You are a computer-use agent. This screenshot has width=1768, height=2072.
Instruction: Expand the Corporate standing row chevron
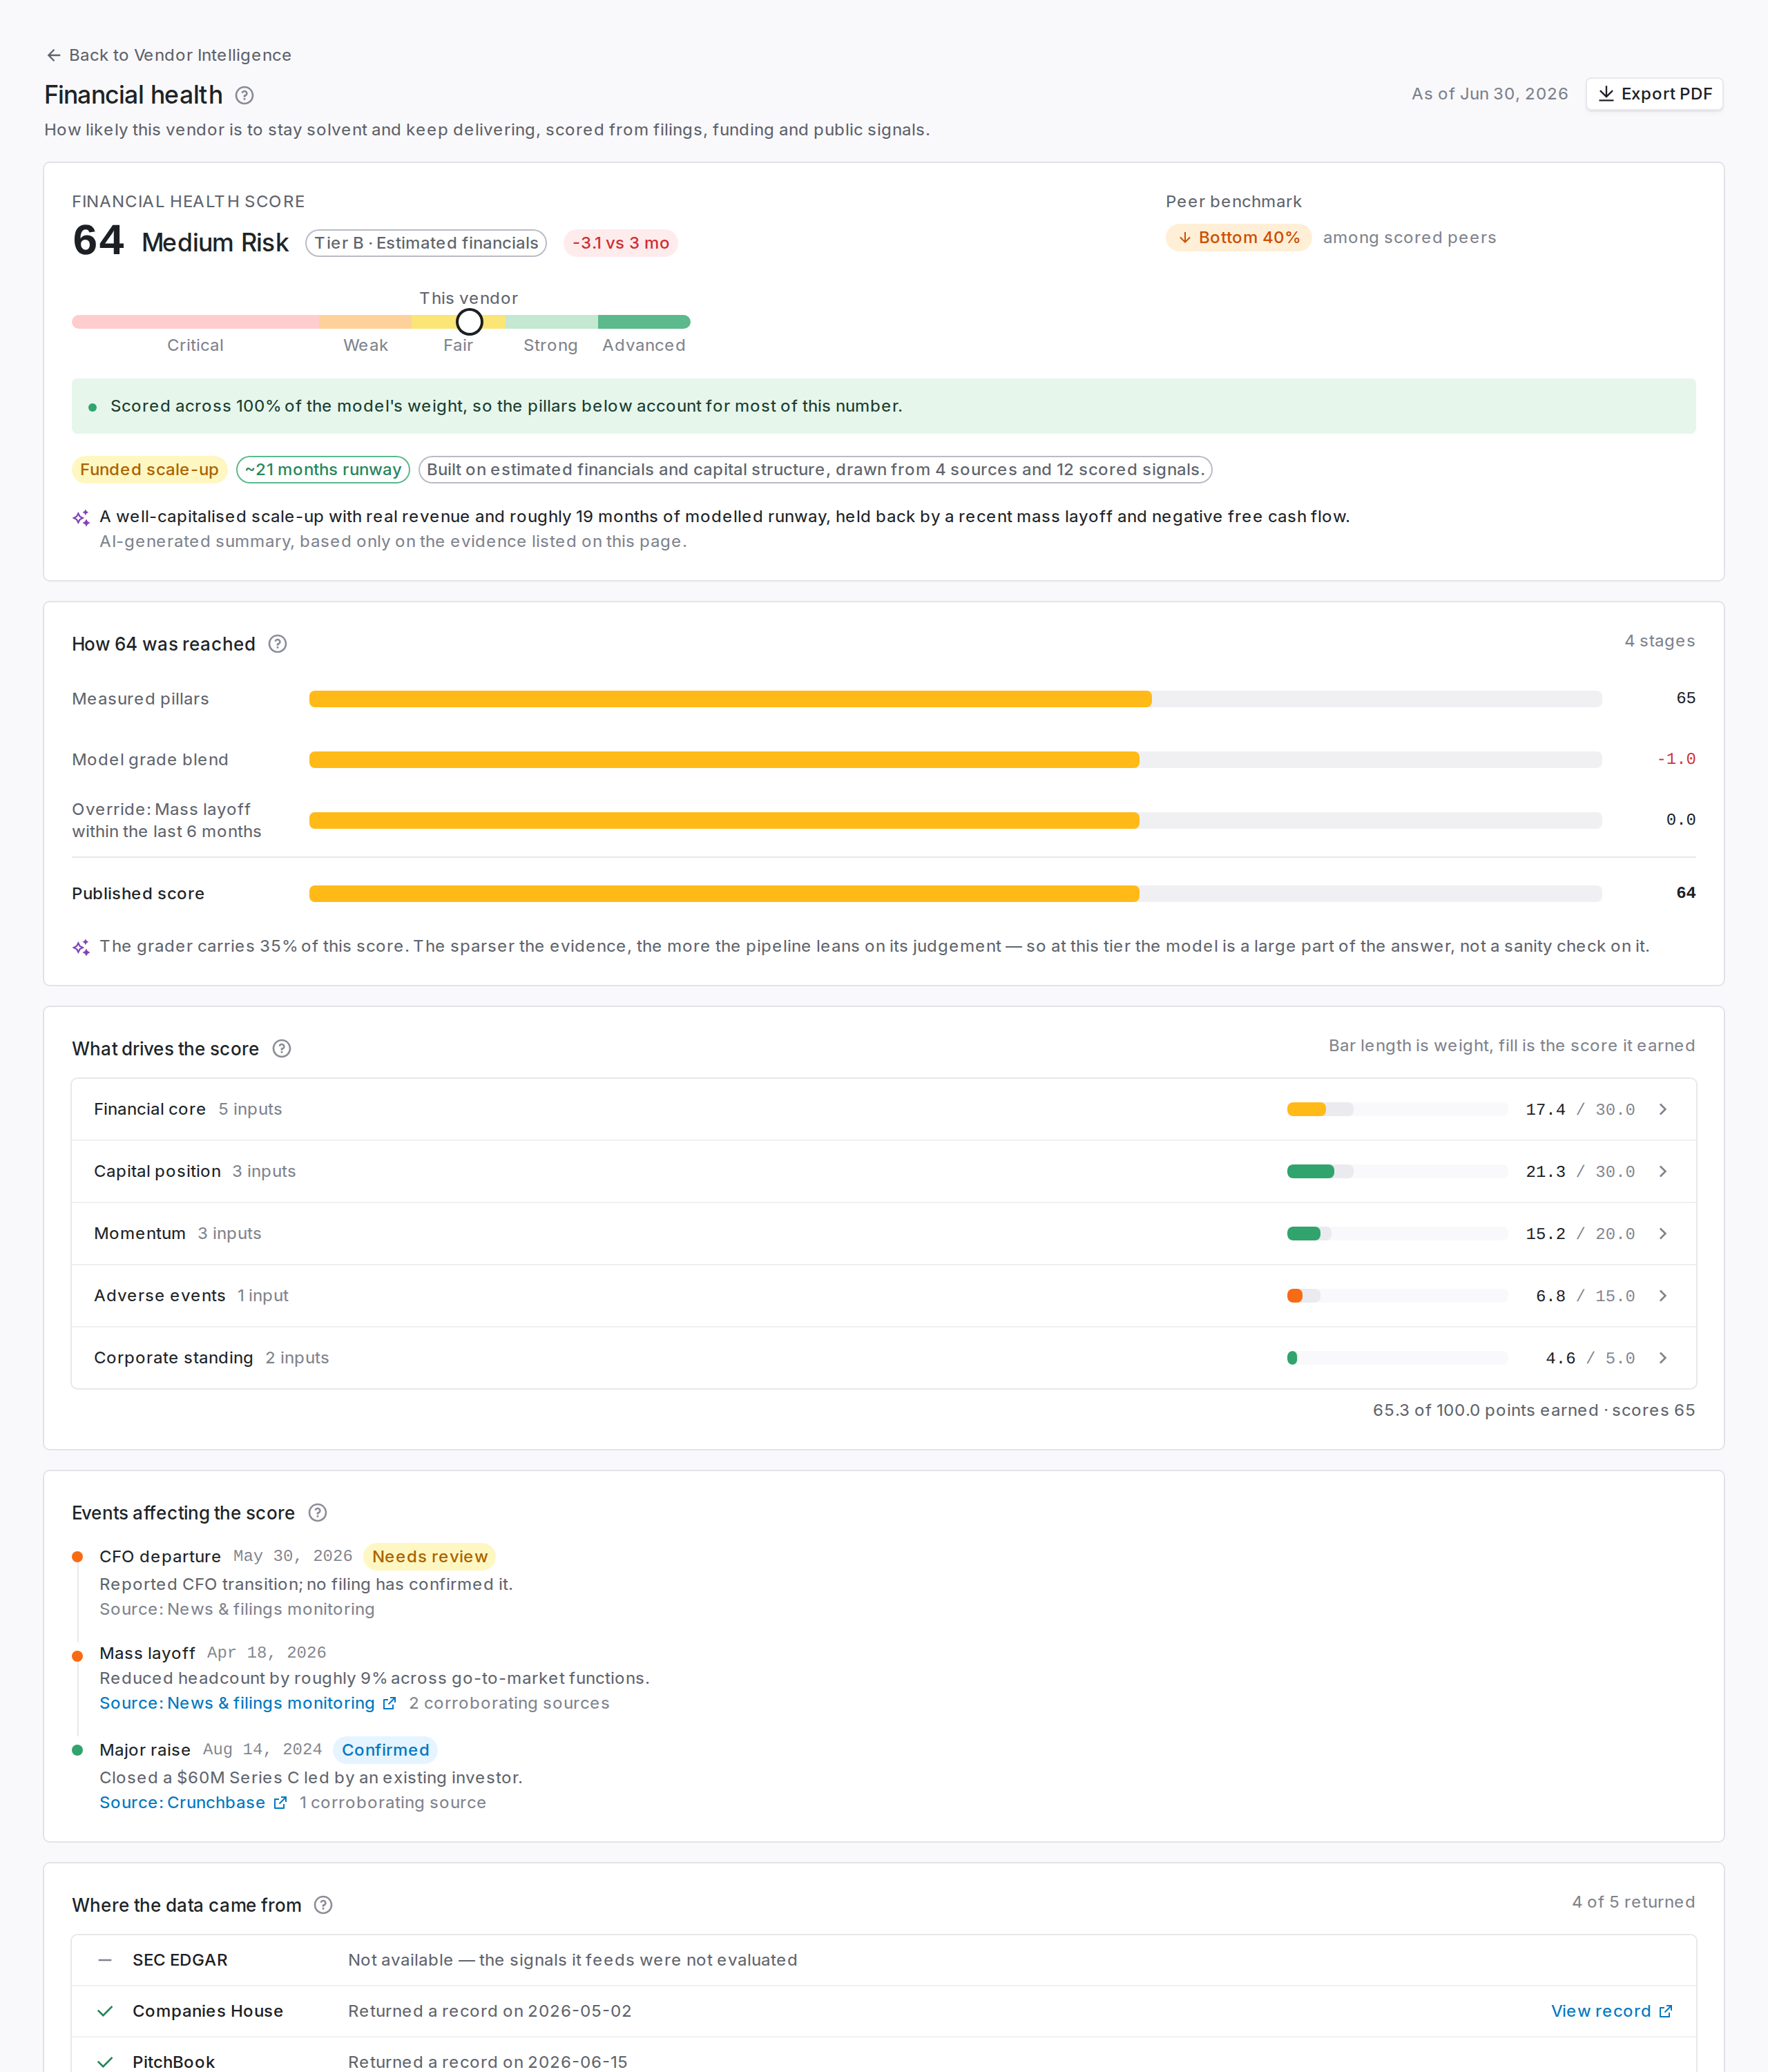pos(1663,1357)
